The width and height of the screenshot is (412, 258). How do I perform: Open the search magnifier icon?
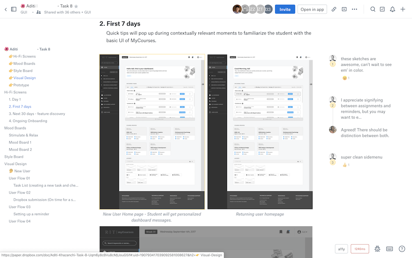373,9
